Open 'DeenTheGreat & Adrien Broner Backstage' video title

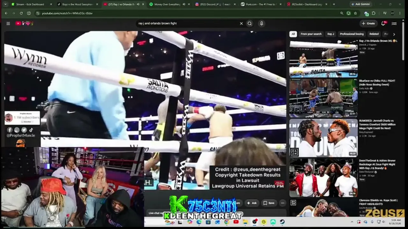(x=378, y=164)
